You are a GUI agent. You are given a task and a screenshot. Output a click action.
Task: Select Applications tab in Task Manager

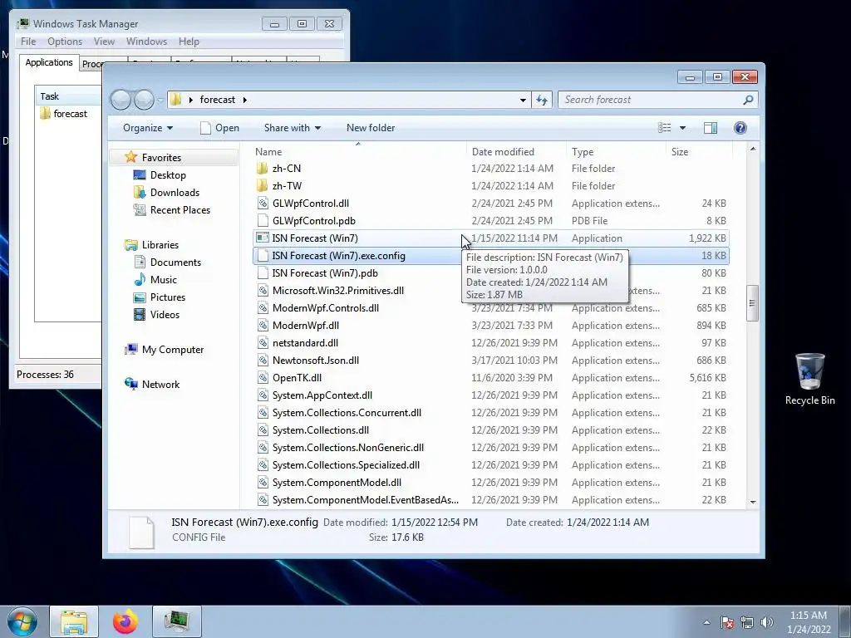(49, 62)
